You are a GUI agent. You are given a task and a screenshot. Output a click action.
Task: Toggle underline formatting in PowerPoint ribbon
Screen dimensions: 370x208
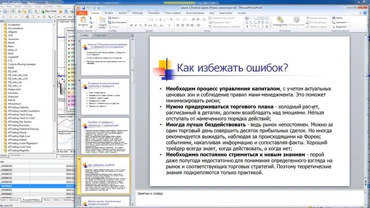click(140, 25)
